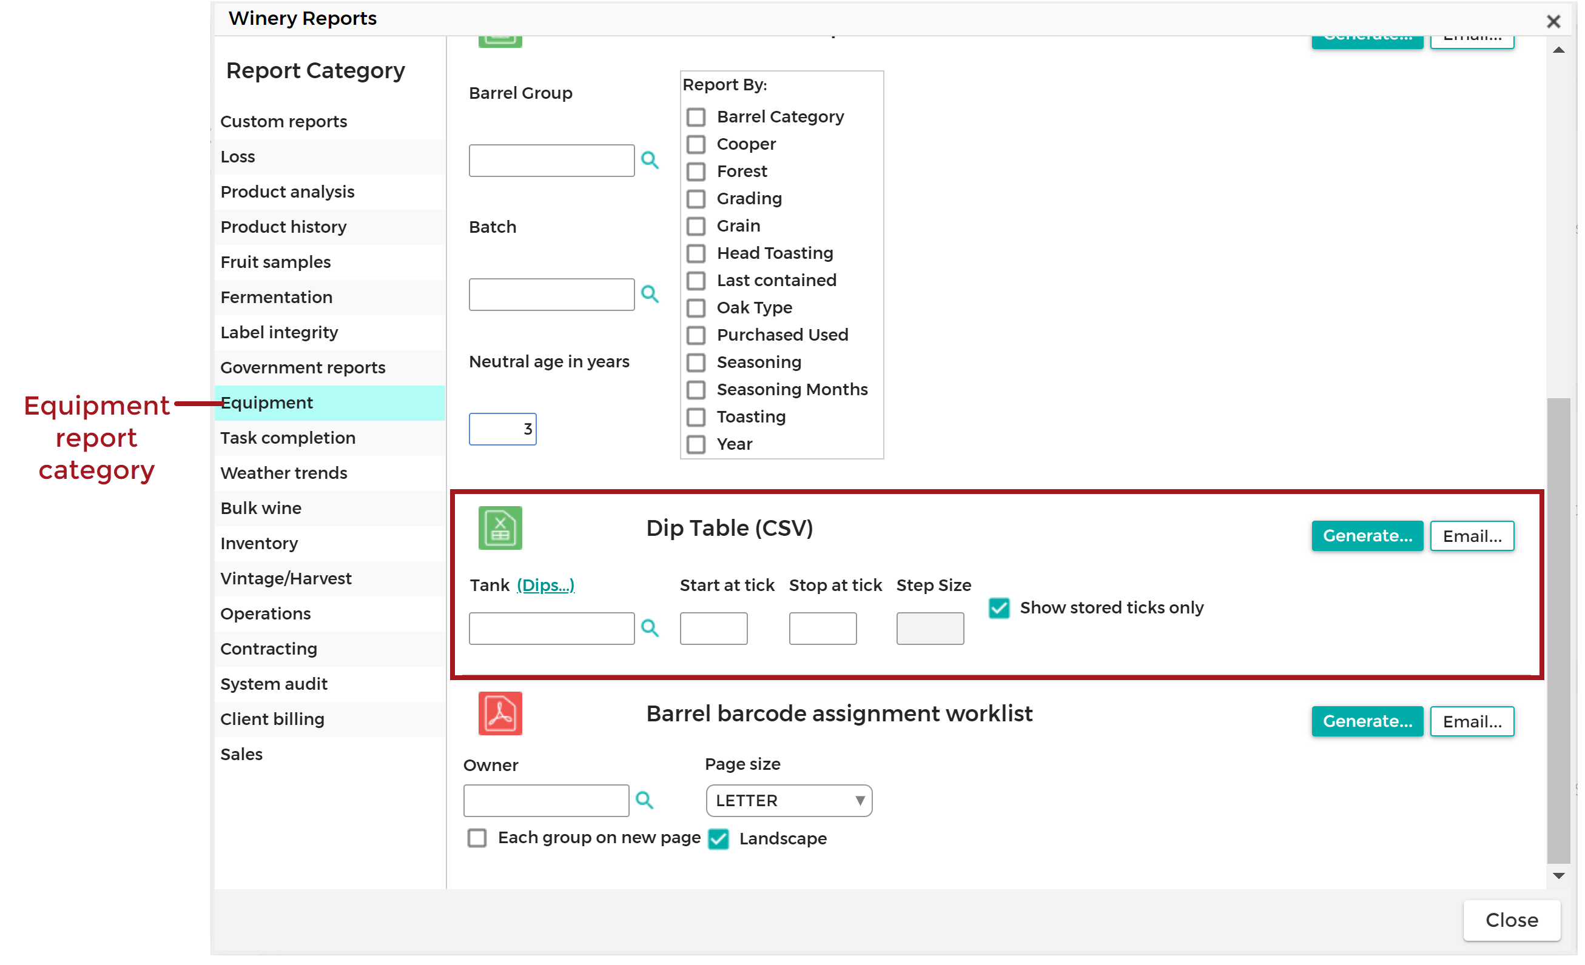Open the Barrel Group search magnifier
Viewport: 1585px width, 965px height.
tap(650, 160)
